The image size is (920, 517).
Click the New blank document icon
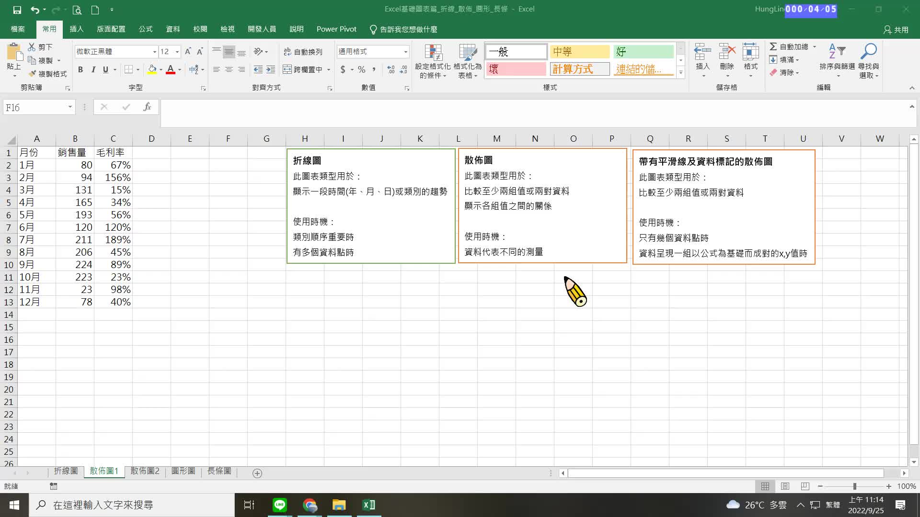coord(95,10)
